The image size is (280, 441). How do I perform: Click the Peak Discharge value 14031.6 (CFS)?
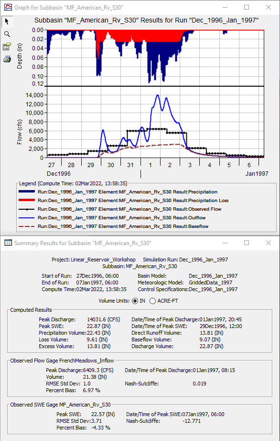[x=104, y=319]
